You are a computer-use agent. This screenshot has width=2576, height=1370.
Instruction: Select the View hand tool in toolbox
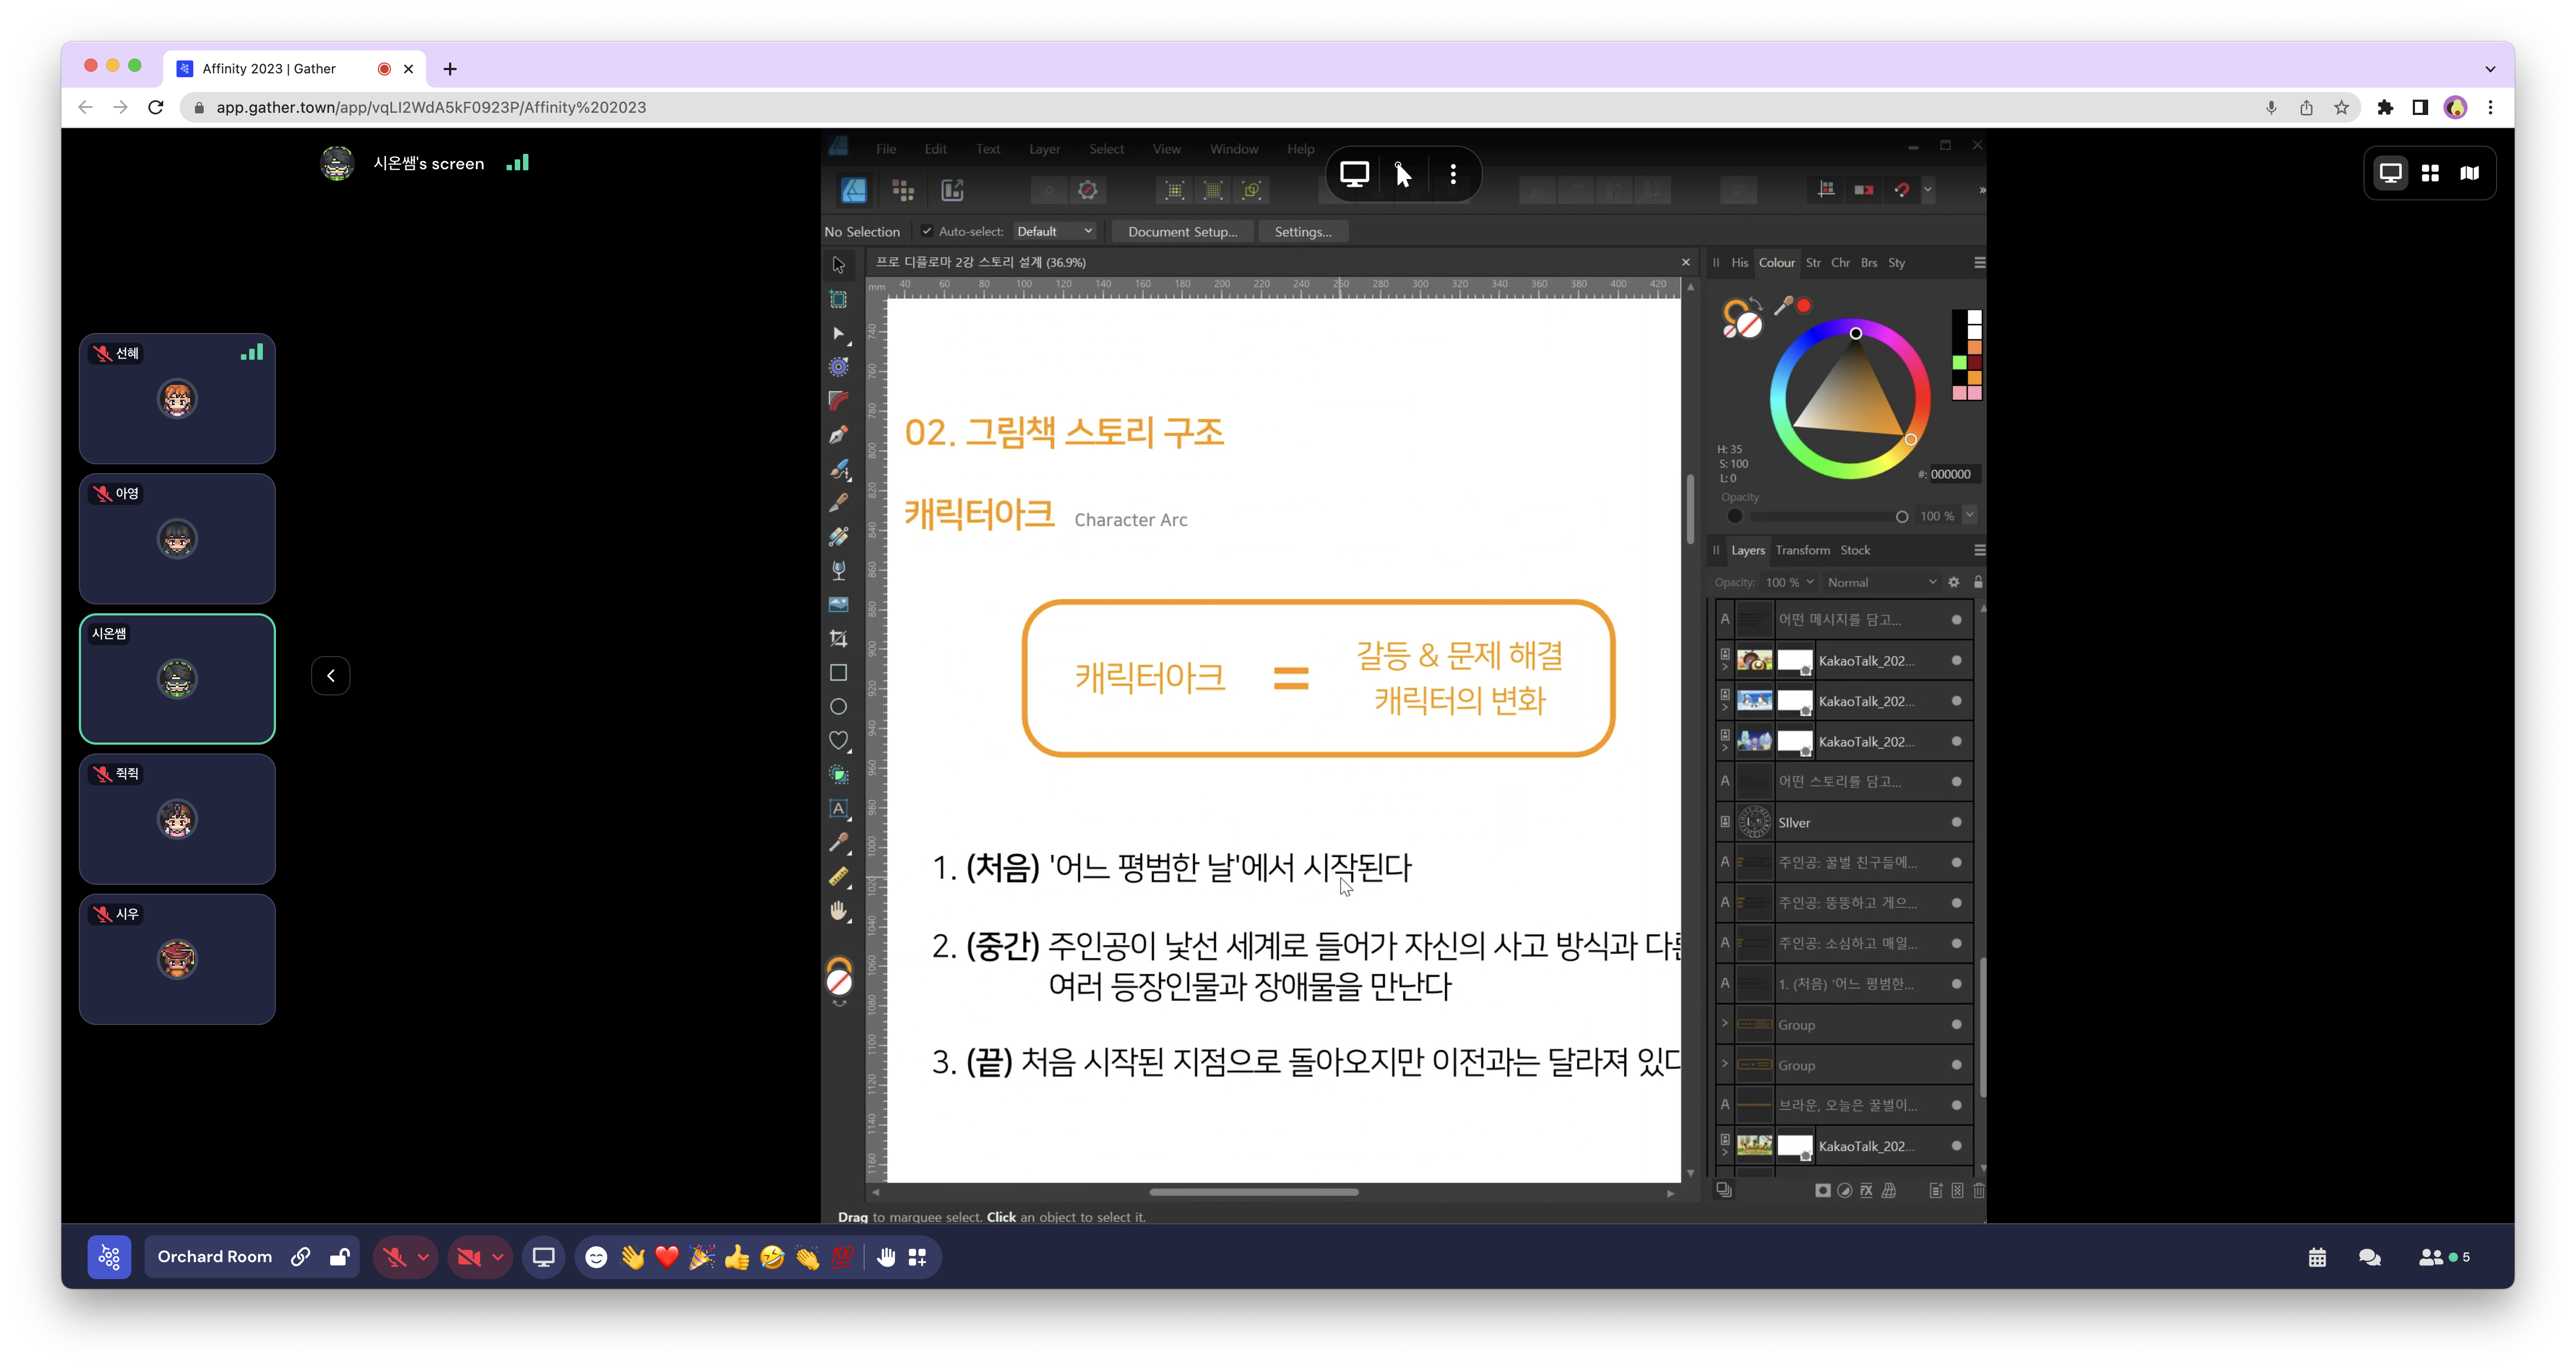click(839, 910)
